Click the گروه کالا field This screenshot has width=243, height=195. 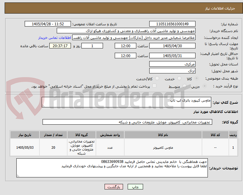tap(127, 122)
